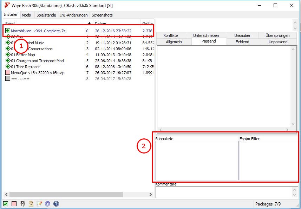Go to the Screenshots tab
The width and height of the screenshot is (301, 209).
[x=102, y=15]
